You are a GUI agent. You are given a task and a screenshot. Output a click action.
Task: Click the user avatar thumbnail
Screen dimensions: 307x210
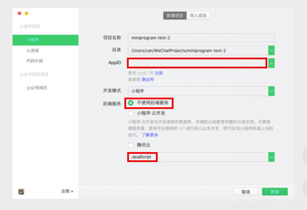pos(22,192)
